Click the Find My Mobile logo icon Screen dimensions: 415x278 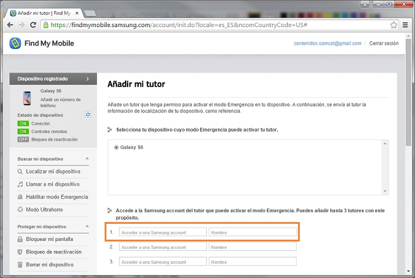coord(15,43)
